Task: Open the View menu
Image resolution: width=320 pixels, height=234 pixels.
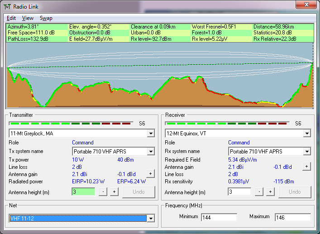Action: [x=28, y=18]
